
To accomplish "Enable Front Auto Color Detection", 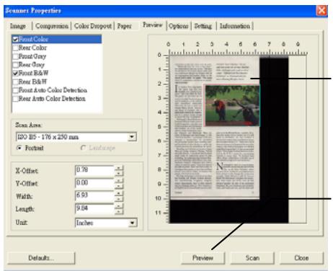I will tap(16, 90).
